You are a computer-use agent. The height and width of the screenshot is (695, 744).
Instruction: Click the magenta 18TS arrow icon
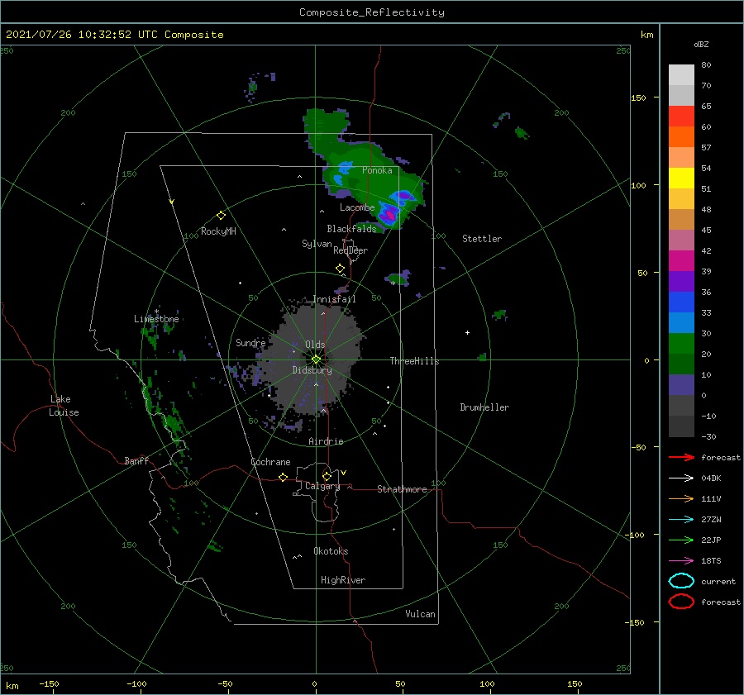pyautogui.click(x=681, y=561)
